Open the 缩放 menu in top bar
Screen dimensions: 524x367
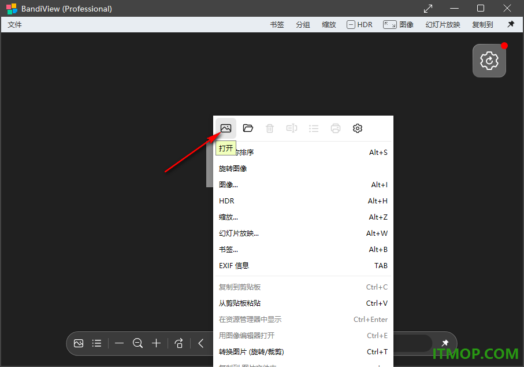(x=329, y=25)
